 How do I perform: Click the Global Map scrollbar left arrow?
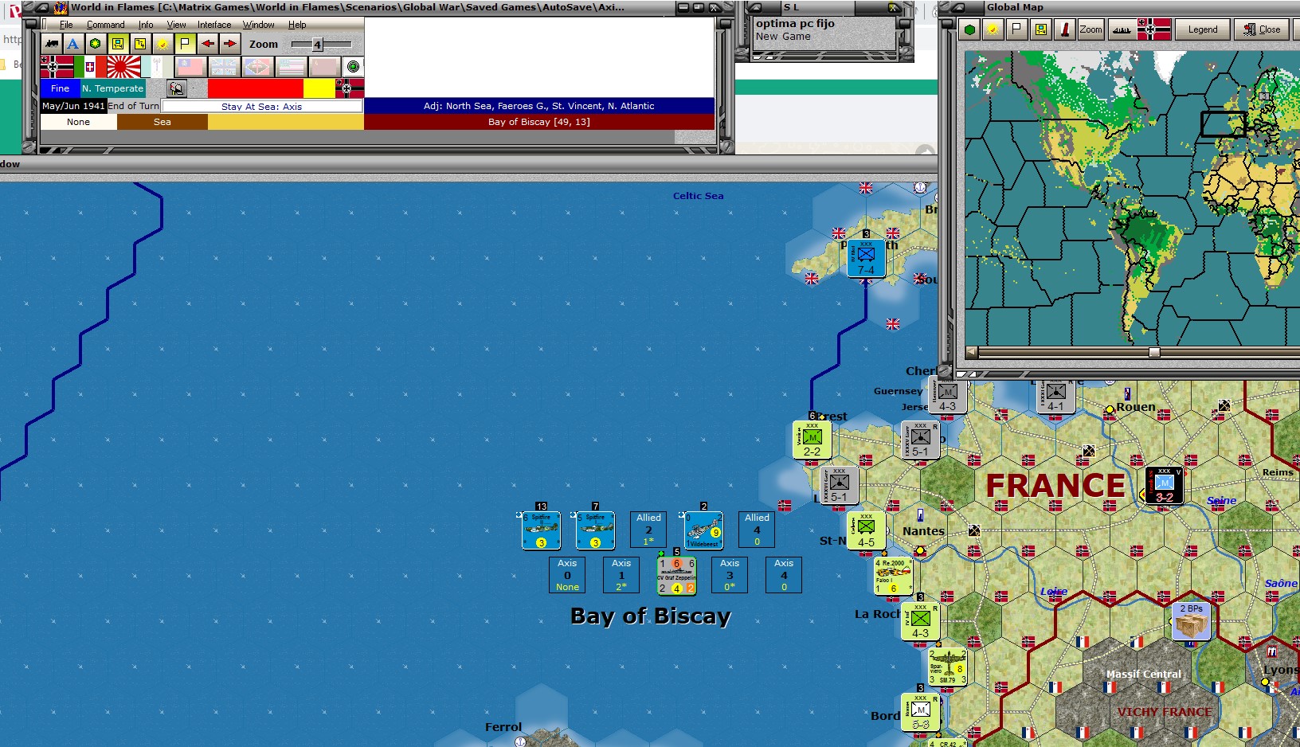pyautogui.click(x=971, y=352)
